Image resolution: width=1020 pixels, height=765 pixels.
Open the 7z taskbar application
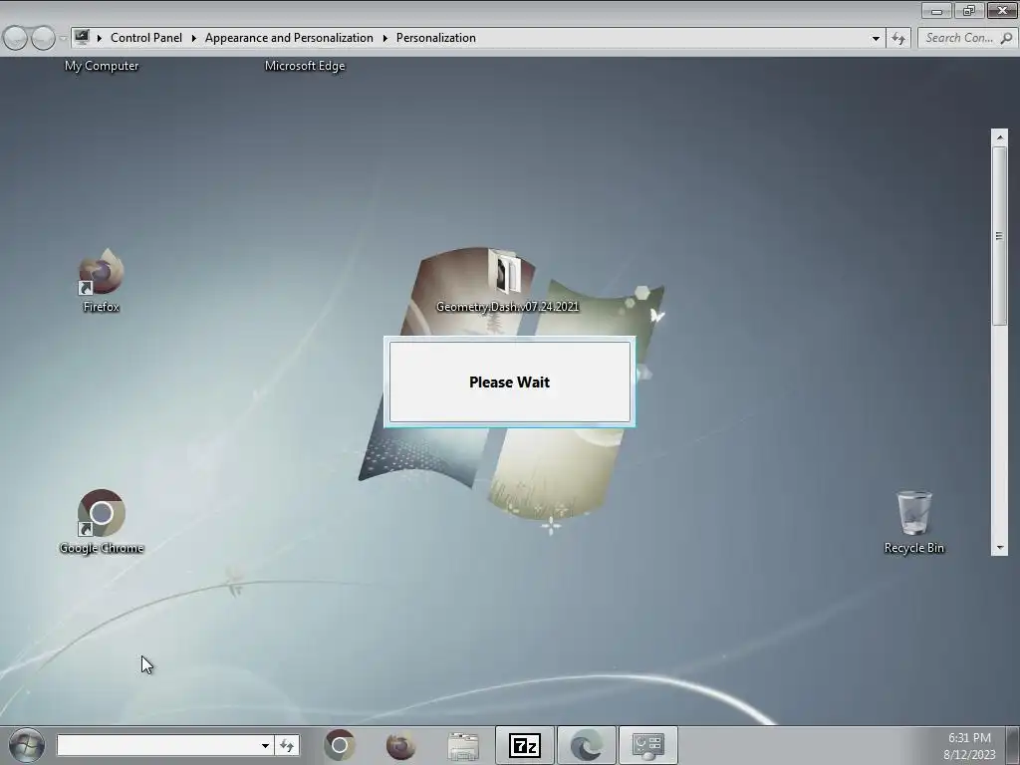(525, 745)
